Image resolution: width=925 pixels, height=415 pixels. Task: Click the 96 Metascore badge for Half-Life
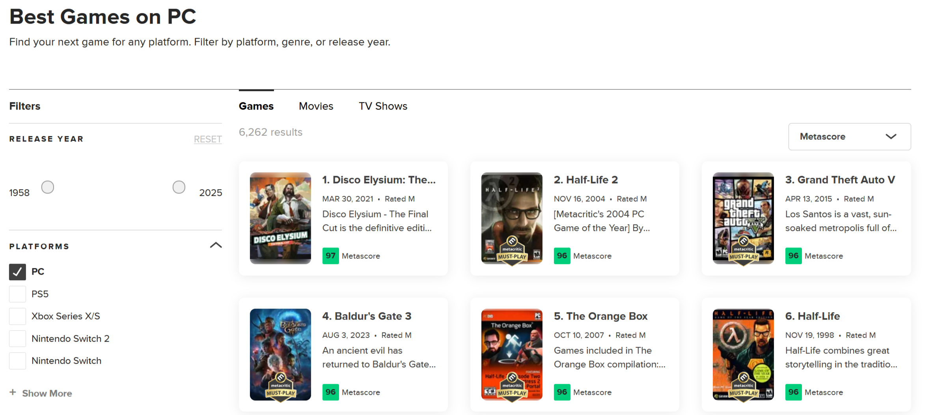coord(793,392)
